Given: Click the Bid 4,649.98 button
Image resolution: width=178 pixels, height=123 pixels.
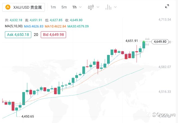Looking at the screenshot, I should pyautogui.click(x=53, y=35).
